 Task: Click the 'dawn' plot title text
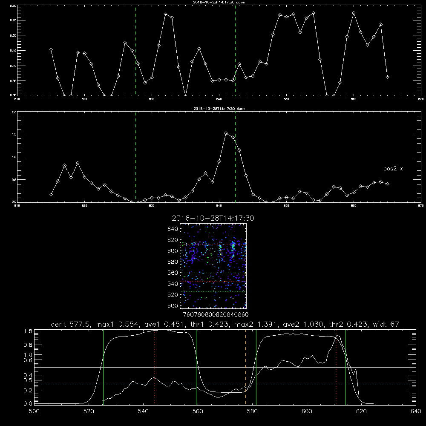tap(219, 2)
